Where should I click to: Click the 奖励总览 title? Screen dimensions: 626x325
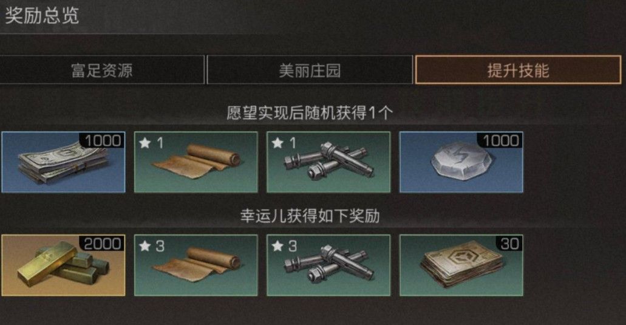click(42, 16)
